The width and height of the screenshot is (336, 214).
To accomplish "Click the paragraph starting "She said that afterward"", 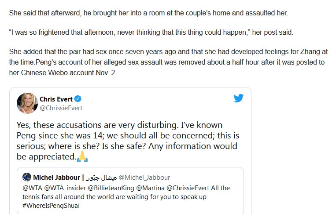I will pos(148,13).
